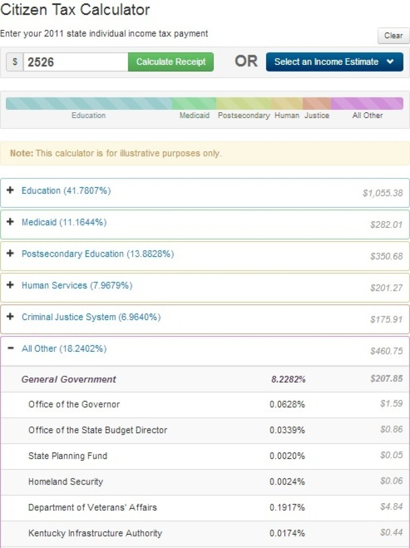Open the Education (41.7807%) link
The image size is (410, 548).
[66, 191]
